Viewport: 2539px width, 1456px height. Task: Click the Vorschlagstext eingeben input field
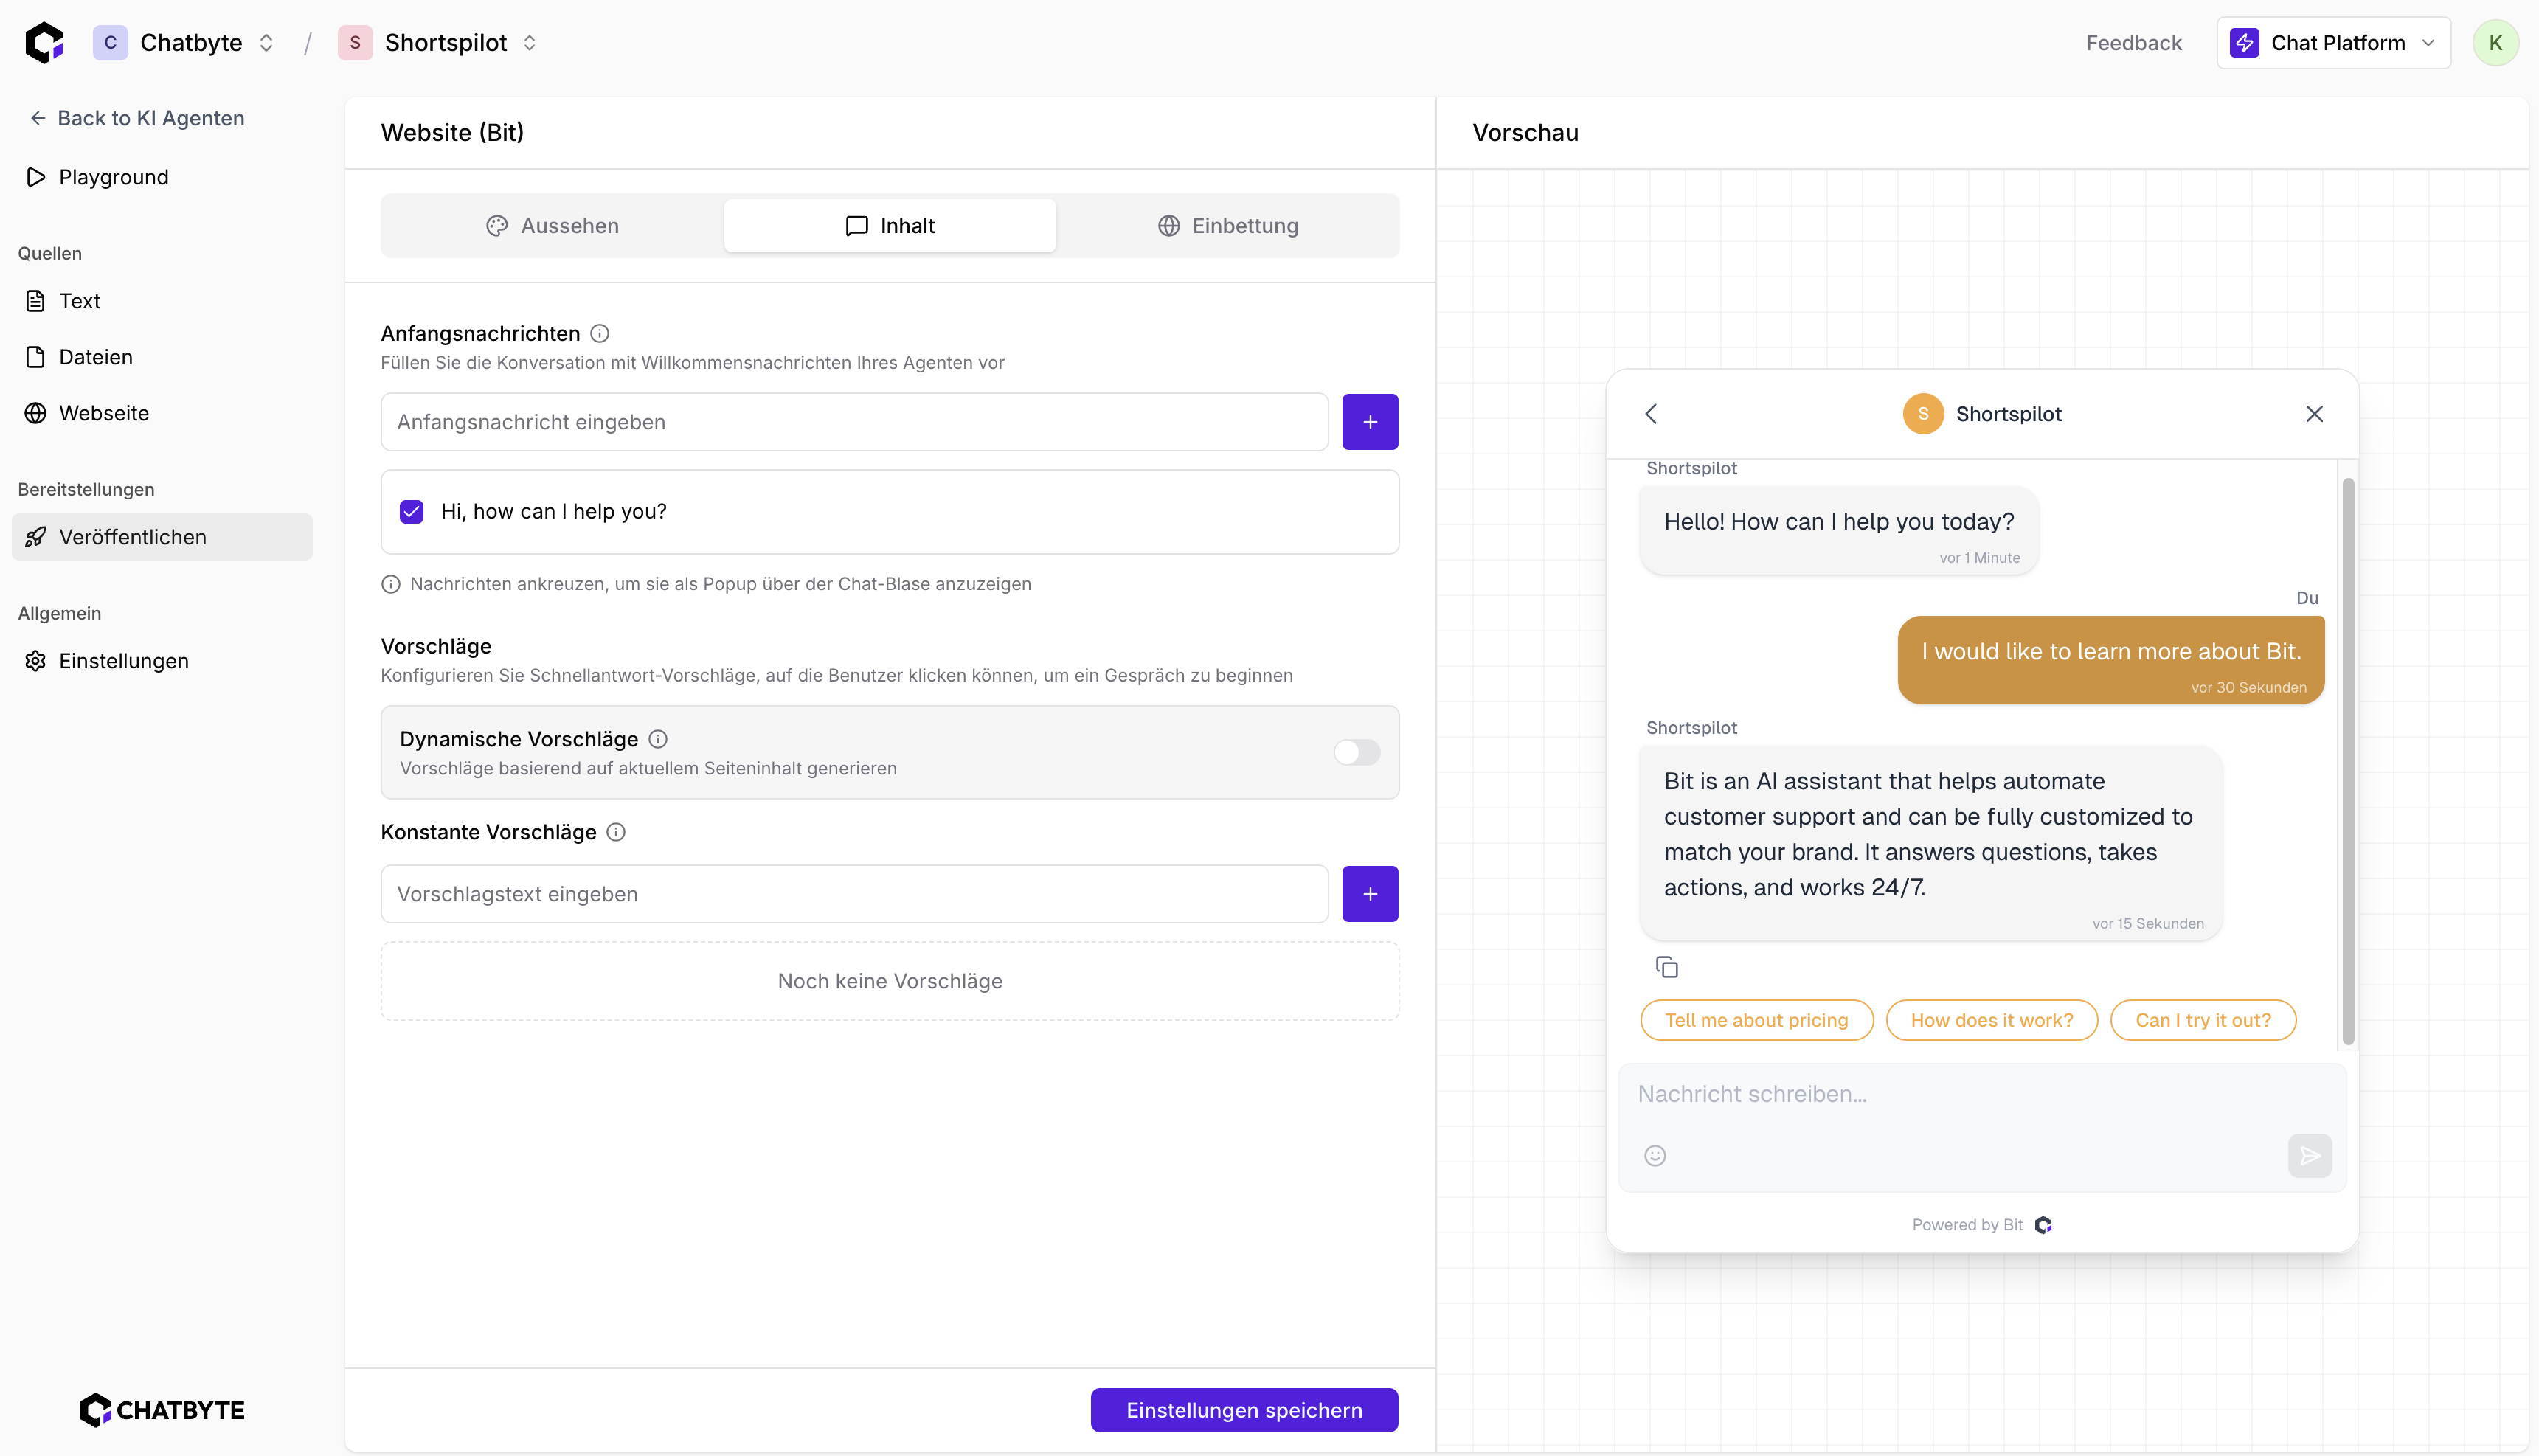[854, 894]
